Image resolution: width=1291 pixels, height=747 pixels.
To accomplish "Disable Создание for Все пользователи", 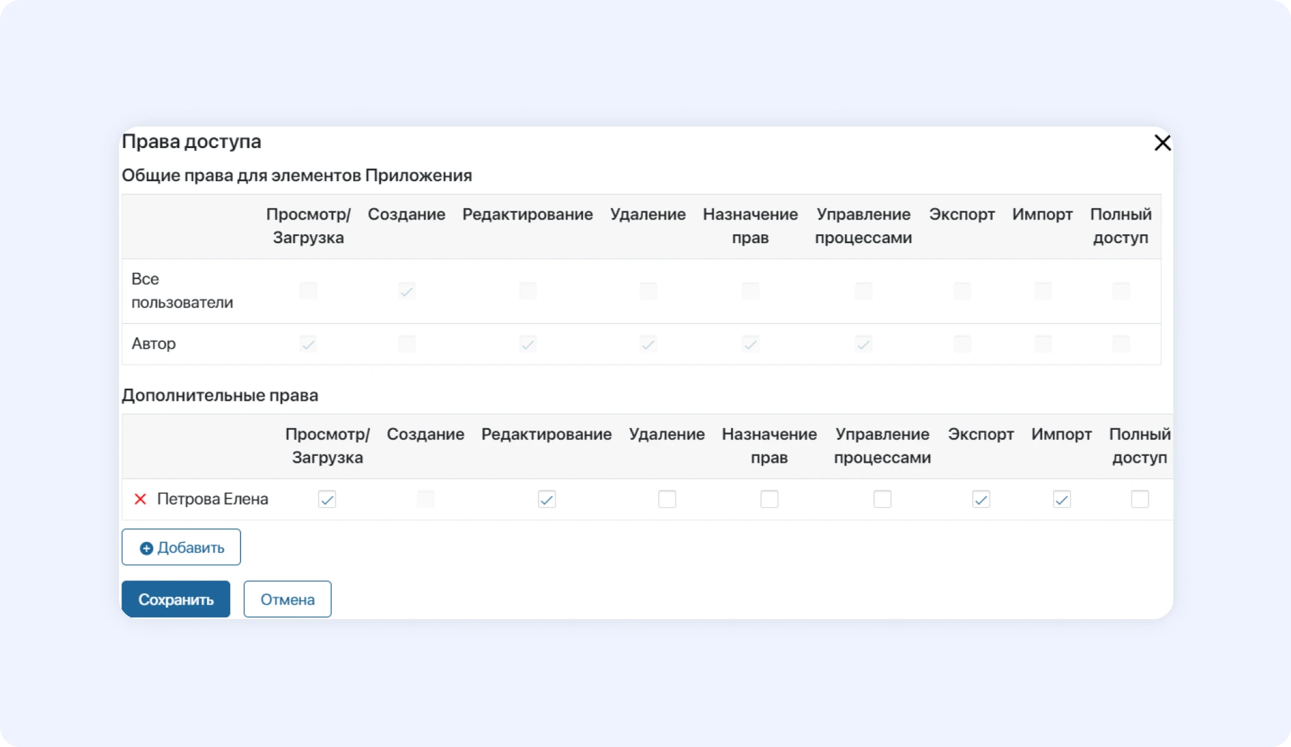I will click(x=406, y=291).
